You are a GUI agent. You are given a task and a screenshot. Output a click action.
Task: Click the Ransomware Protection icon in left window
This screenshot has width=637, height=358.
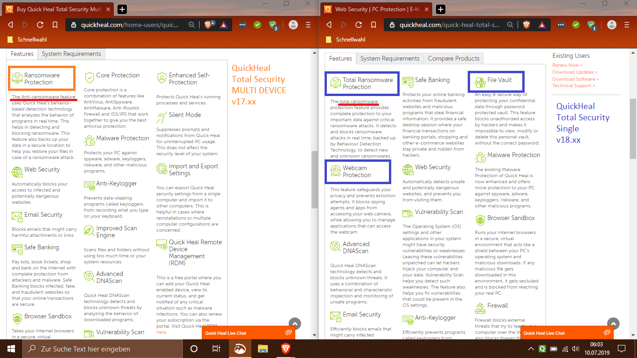(x=17, y=78)
